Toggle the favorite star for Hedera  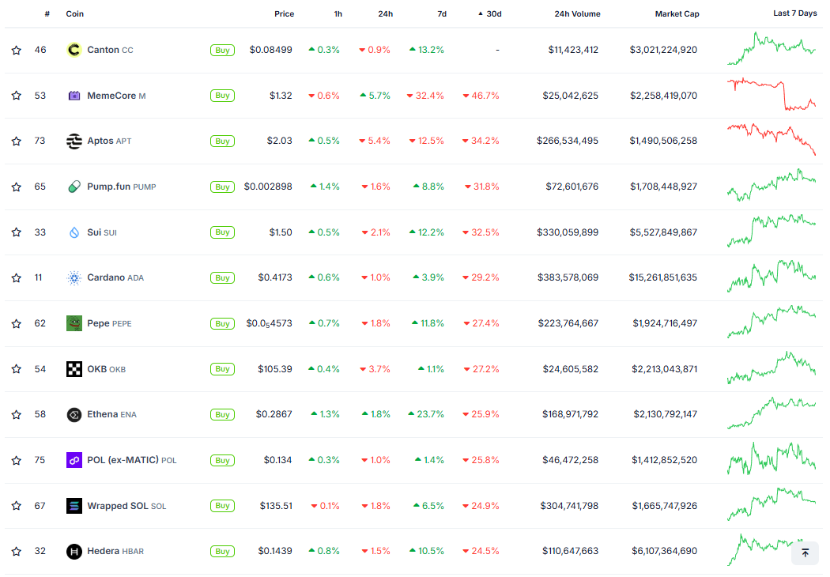pyautogui.click(x=16, y=552)
